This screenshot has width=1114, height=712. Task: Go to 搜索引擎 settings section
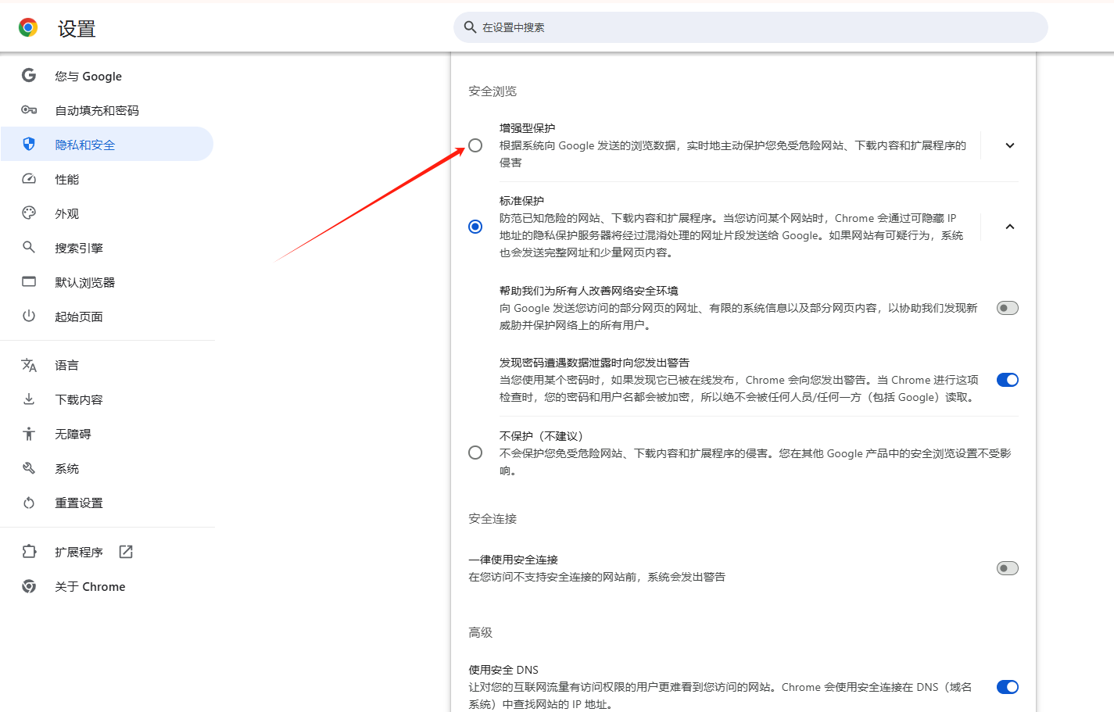coord(107,248)
